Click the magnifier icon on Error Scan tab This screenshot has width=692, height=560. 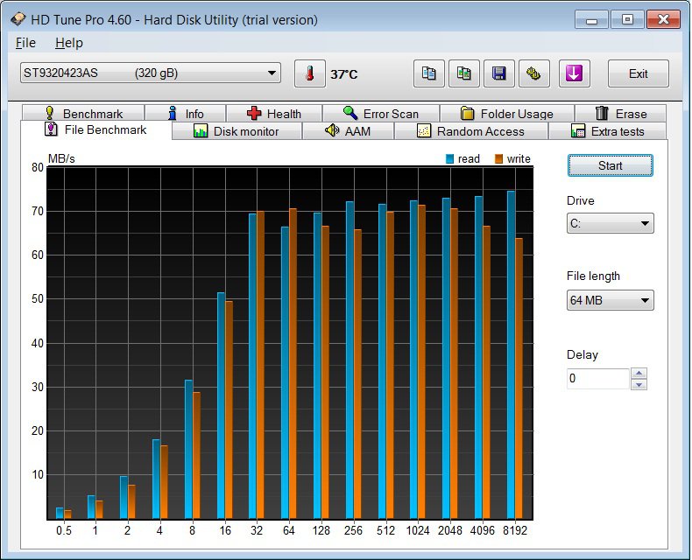click(x=350, y=114)
